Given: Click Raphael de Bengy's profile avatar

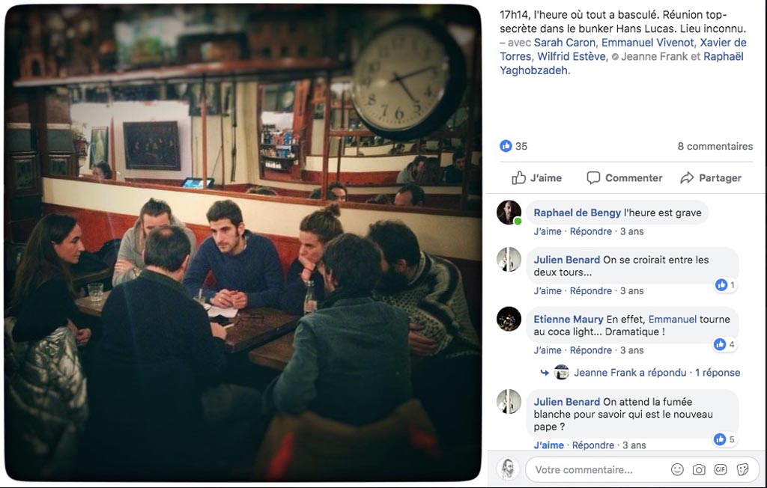Looking at the screenshot, I should click(509, 213).
